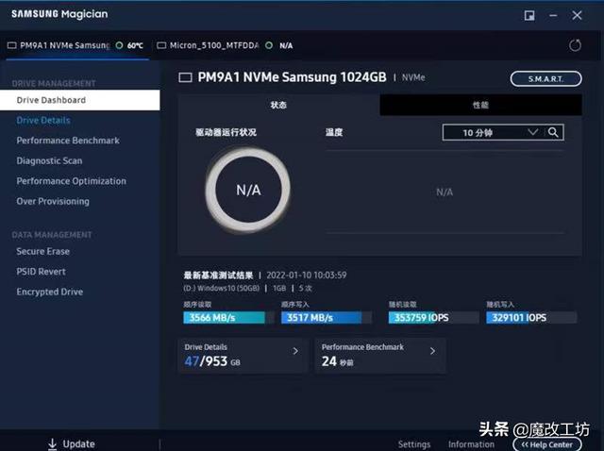Open Performance Optimization in sidebar
604x451 pixels.
point(72,181)
